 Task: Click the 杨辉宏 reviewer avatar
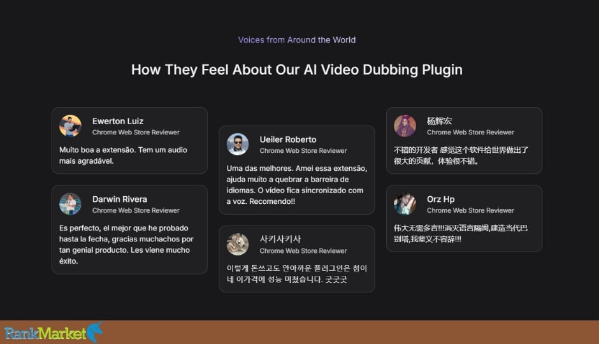[405, 125]
